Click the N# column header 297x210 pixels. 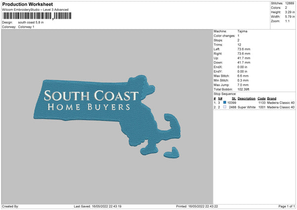click(x=220, y=99)
